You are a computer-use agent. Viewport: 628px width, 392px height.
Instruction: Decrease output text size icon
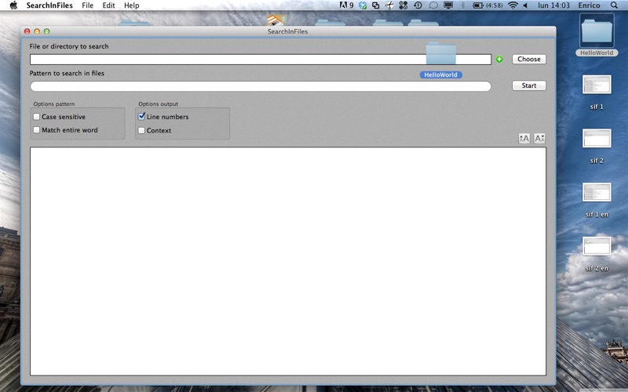[539, 139]
